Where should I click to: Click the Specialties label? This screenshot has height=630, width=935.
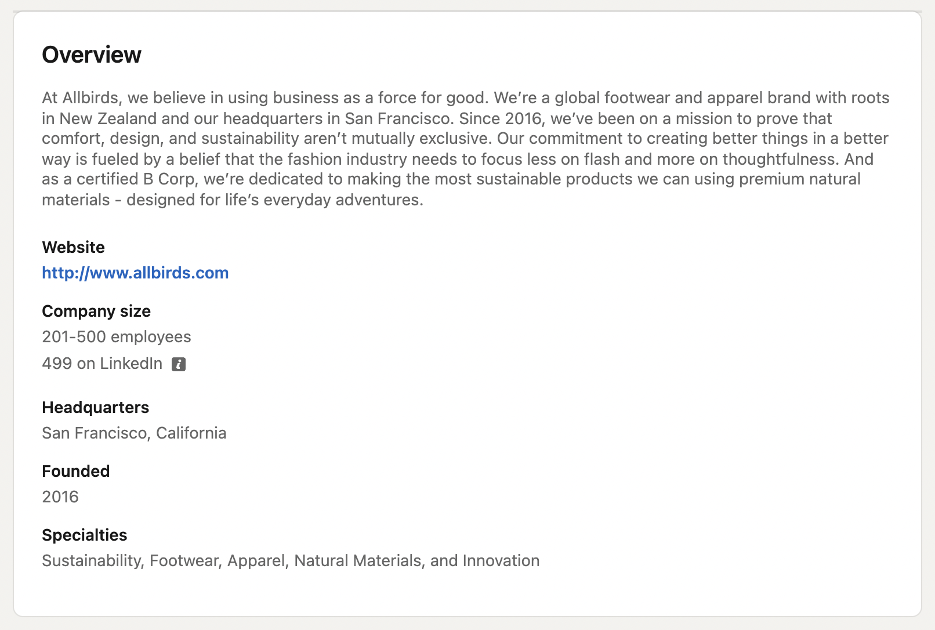(85, 535)
